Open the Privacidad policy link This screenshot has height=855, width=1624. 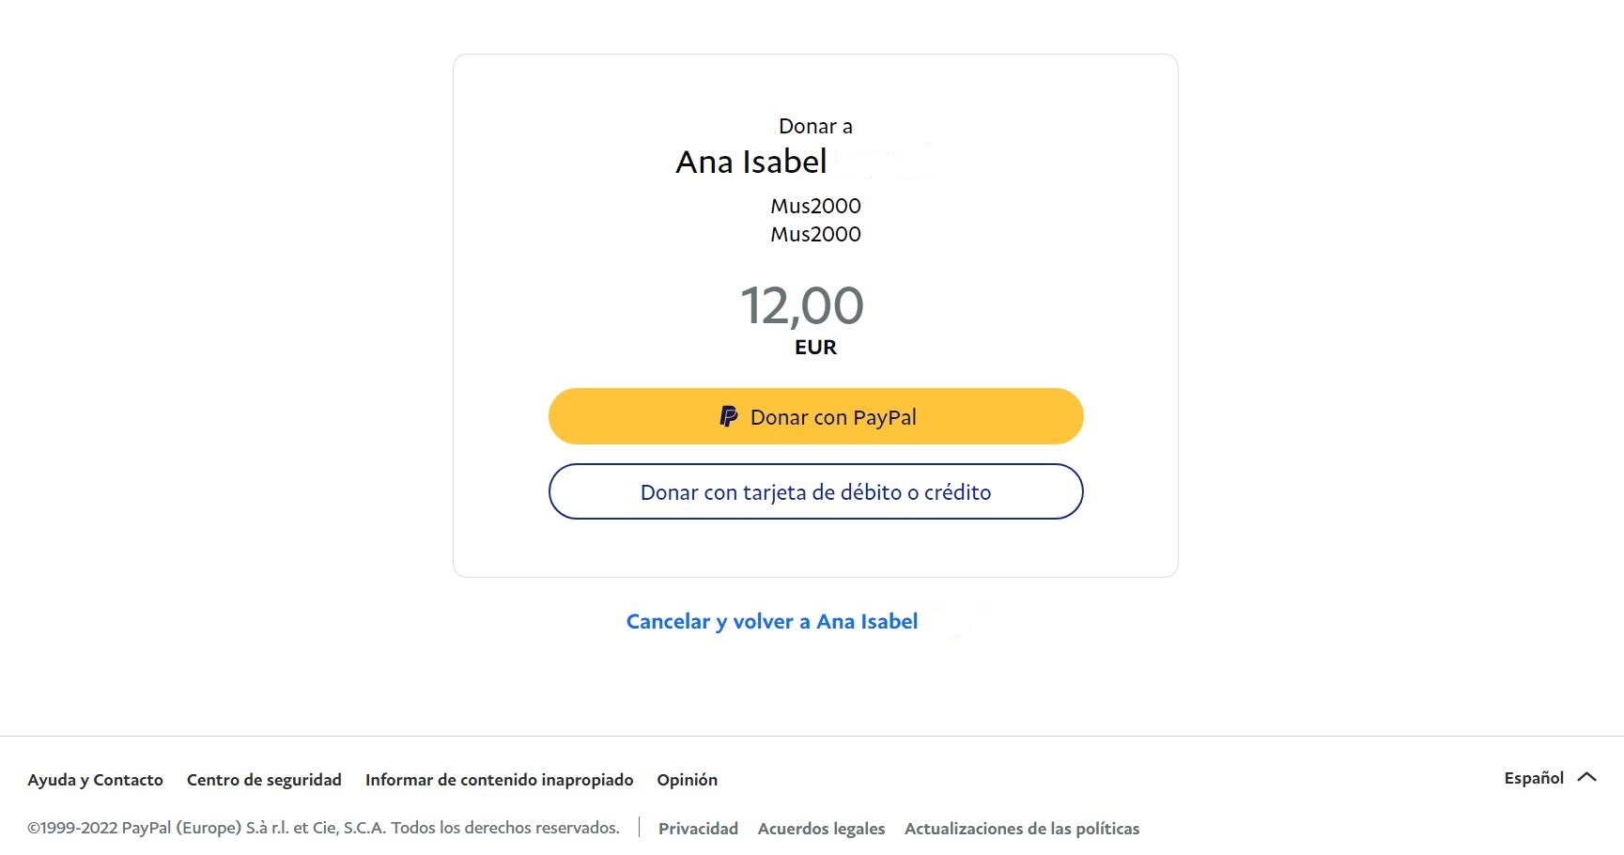click(698, 829)
